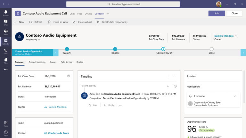Screen dimensions: 246x138
Task: Open the Files tab in header
Action: tap(79, 14)
